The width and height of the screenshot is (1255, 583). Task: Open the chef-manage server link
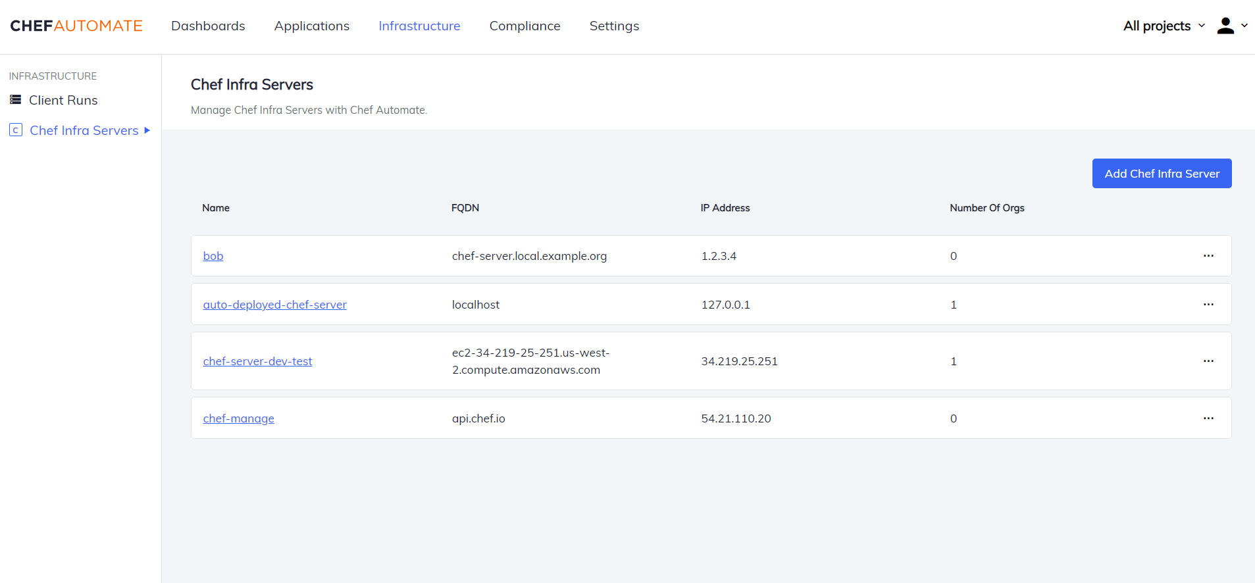[238, 418]
